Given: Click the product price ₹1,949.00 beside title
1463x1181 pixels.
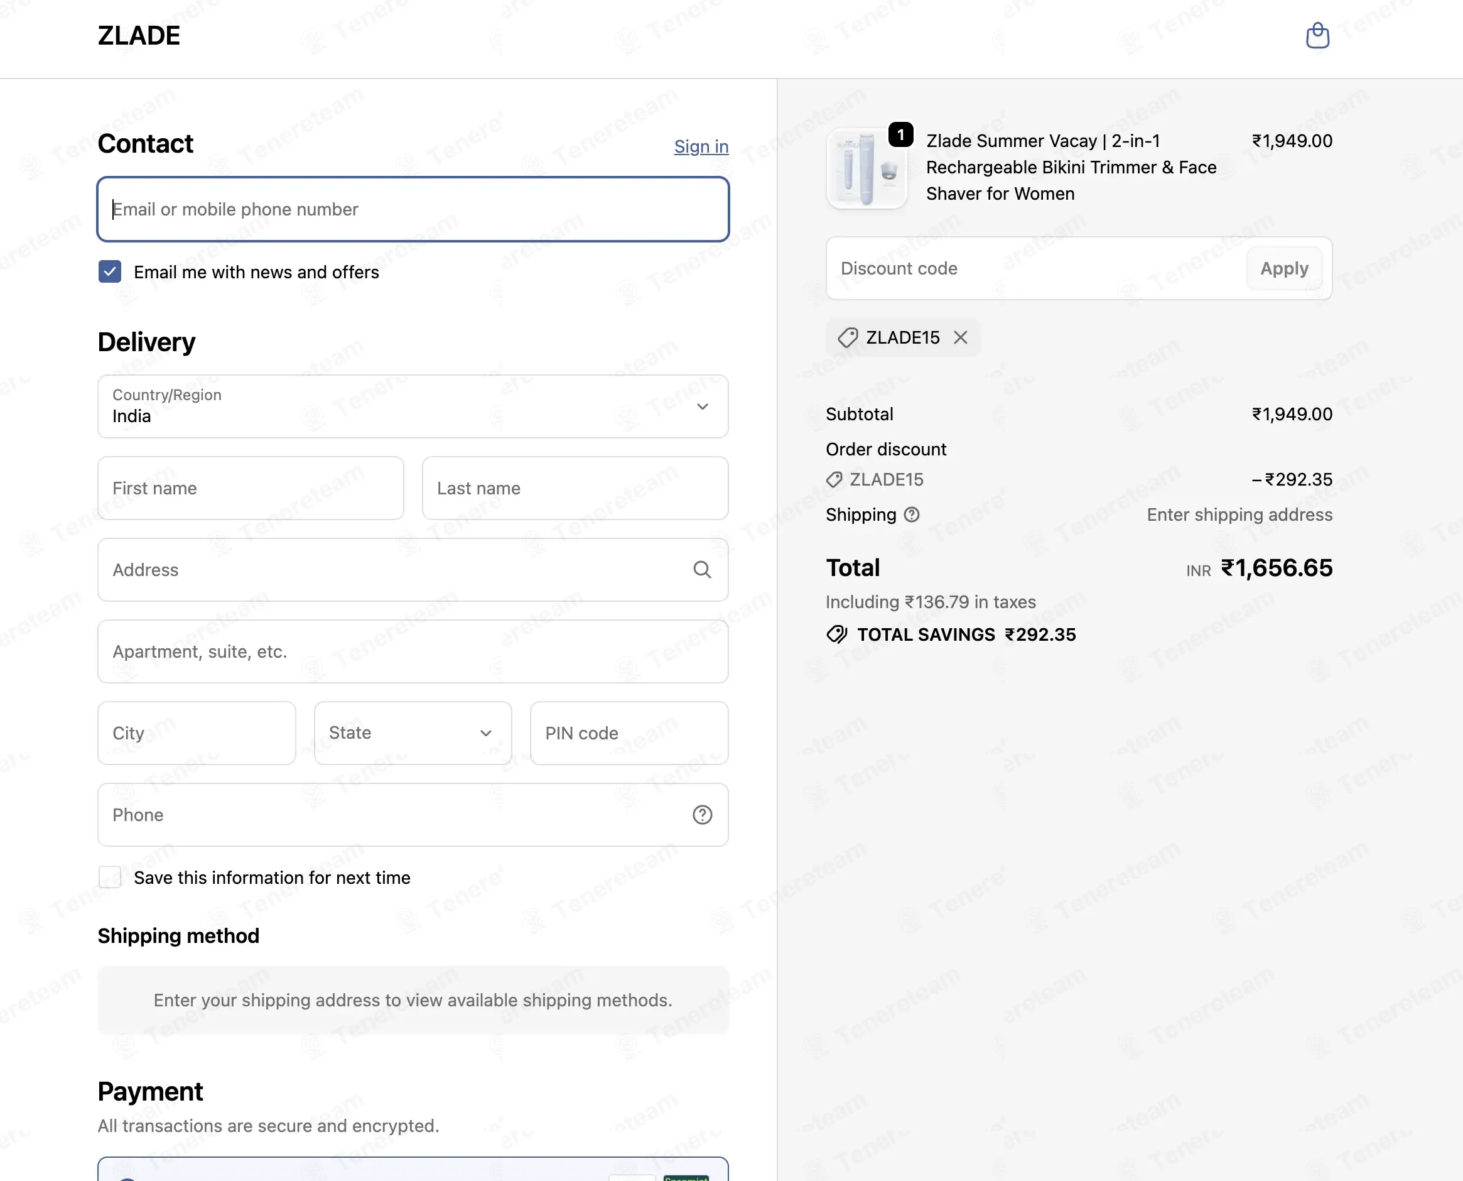Looking at the screenshot, I should click(1292, 141).
